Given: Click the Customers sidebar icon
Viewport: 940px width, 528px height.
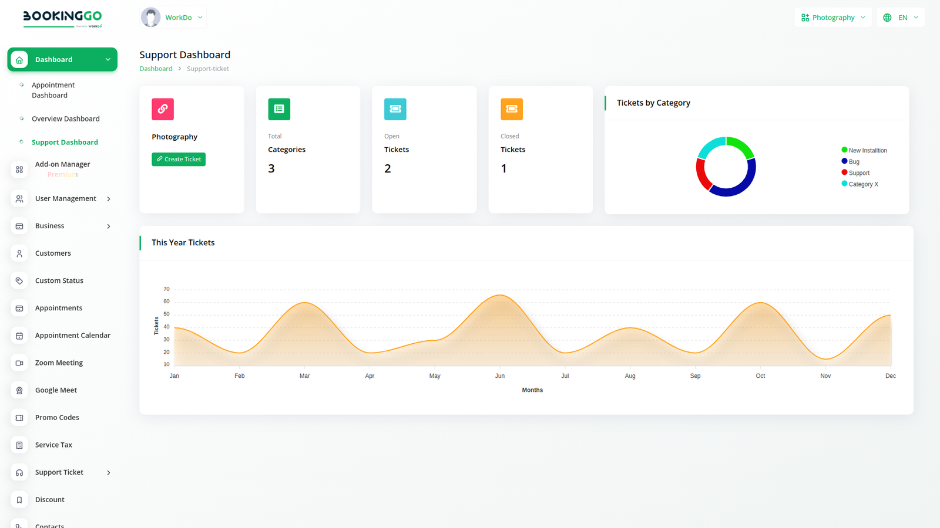Looking at the screenshot, I should click(19, 253).
